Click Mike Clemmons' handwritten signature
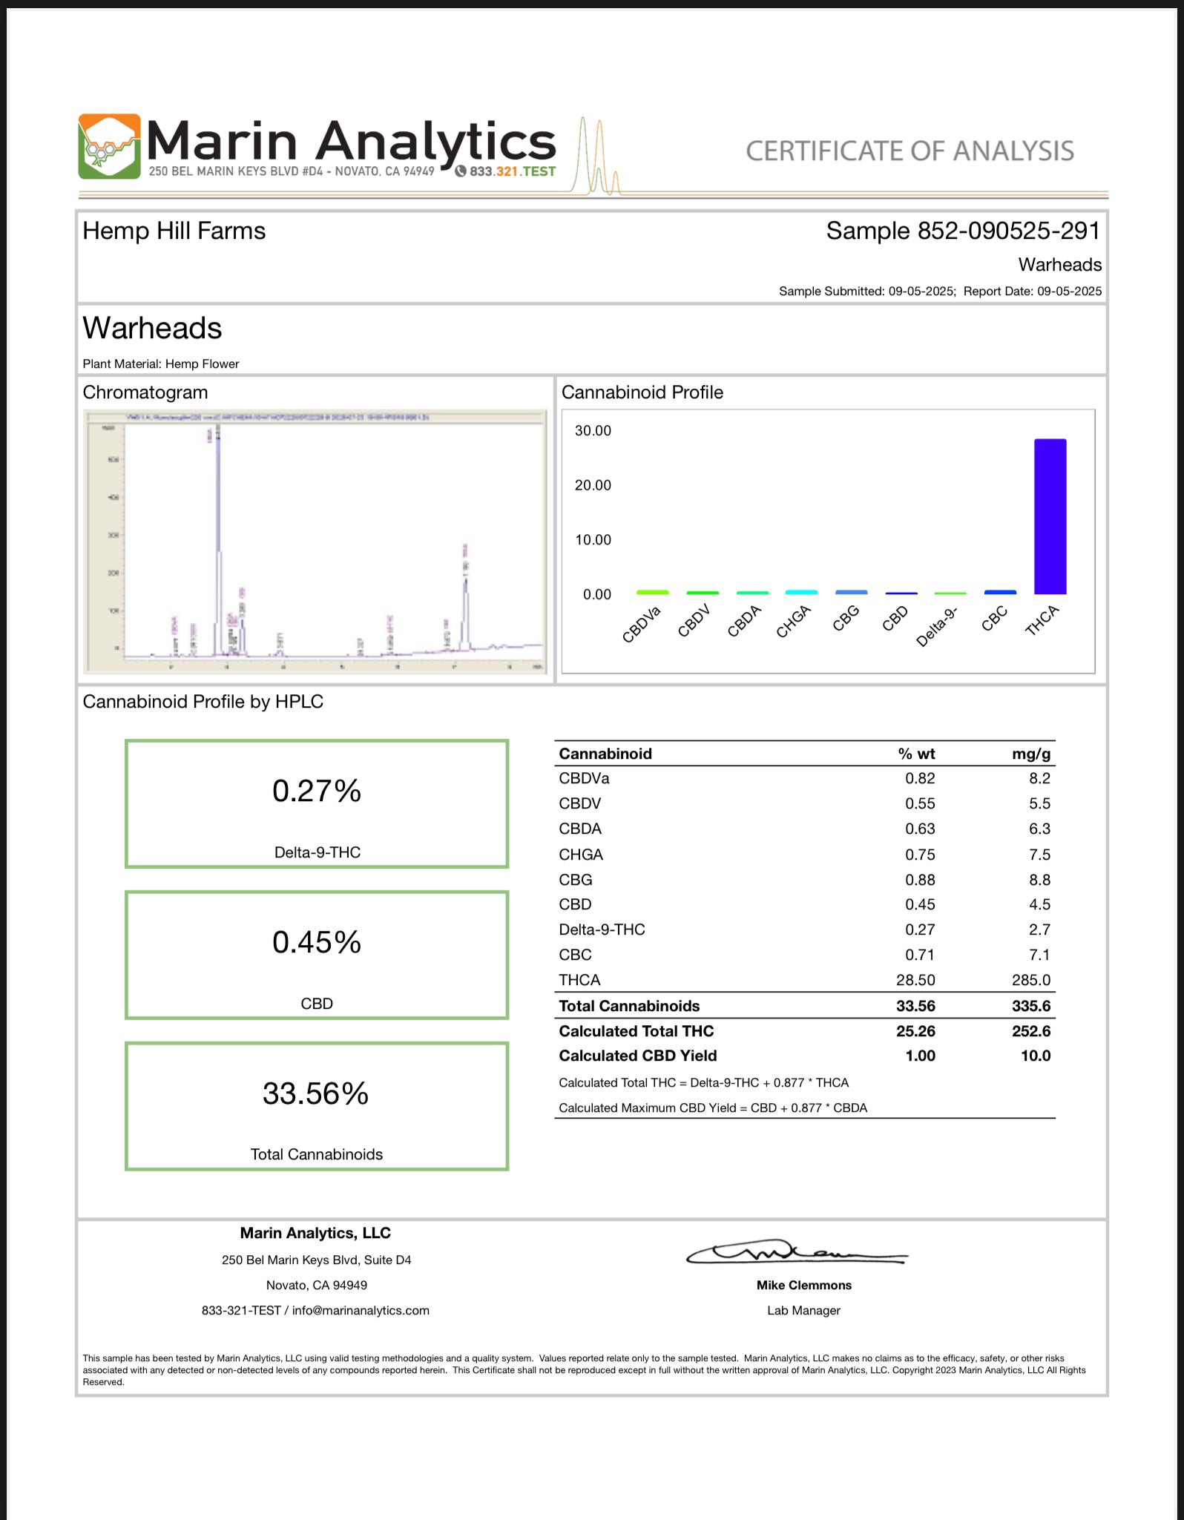The height and width of the screenshot is (1520, 1184). (x=797, y=1253)
